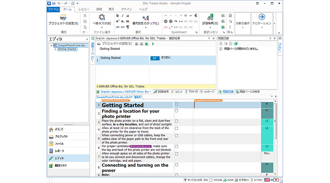Click プロジェクトの設定(S) in translation results toolbar
This screenshot has width=330, height=183.
pos(114,44)
